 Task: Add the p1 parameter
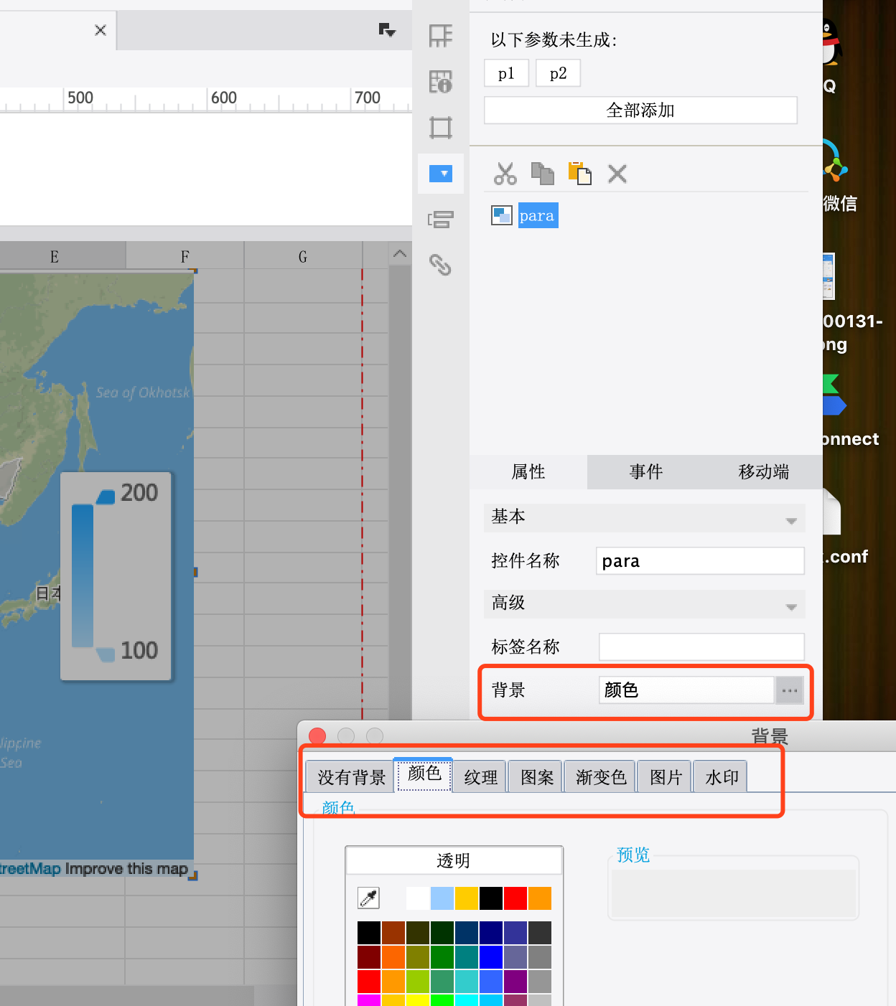pos(506,73)
